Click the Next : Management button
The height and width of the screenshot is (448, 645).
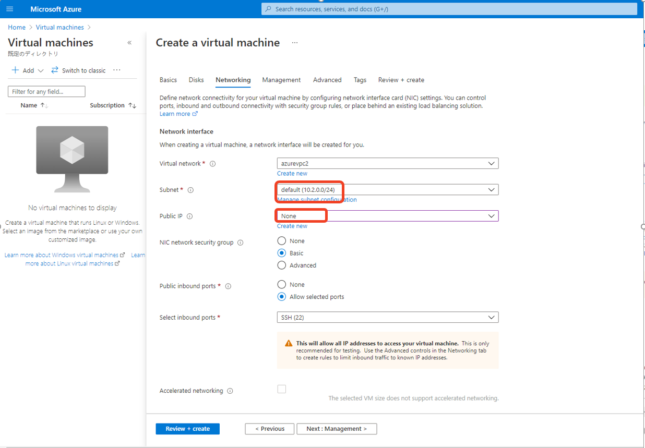click(x=337, y=429)
